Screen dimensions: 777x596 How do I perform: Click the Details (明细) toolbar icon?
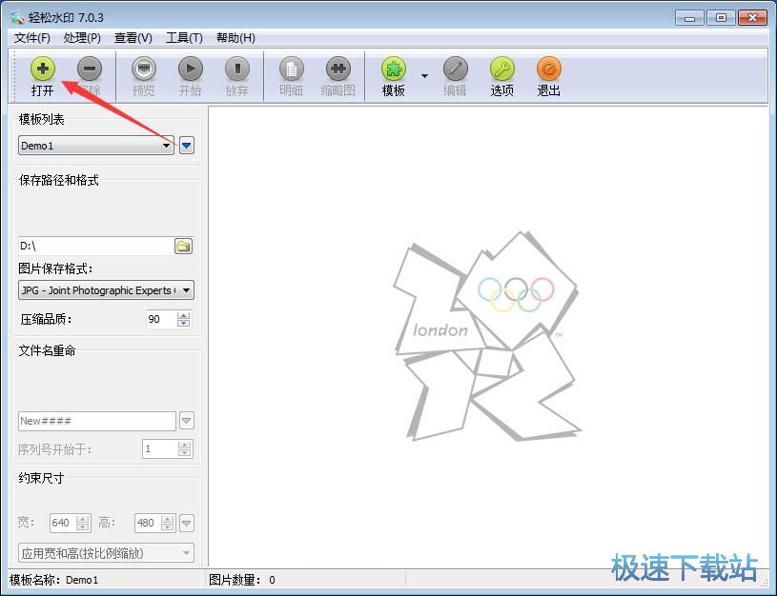(x=291, y=70)
